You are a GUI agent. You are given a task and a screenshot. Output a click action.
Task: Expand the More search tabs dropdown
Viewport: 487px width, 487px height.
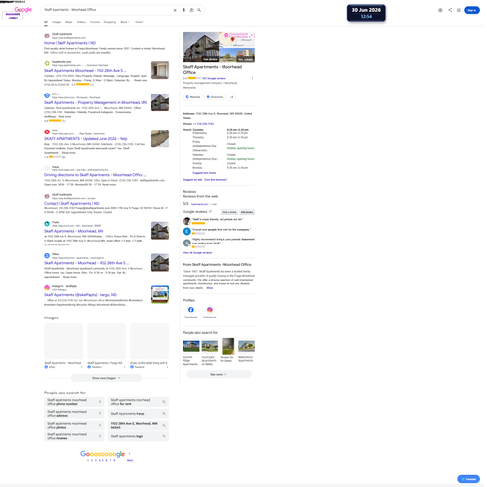pyautogui.click(x=125, y=22)
